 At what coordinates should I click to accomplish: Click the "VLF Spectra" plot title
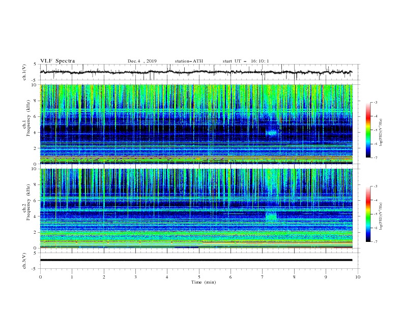57,61
